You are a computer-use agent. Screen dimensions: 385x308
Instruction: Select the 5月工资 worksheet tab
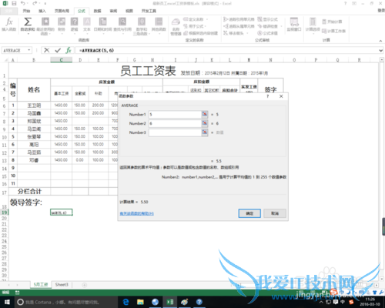click(x=41, y=284)
